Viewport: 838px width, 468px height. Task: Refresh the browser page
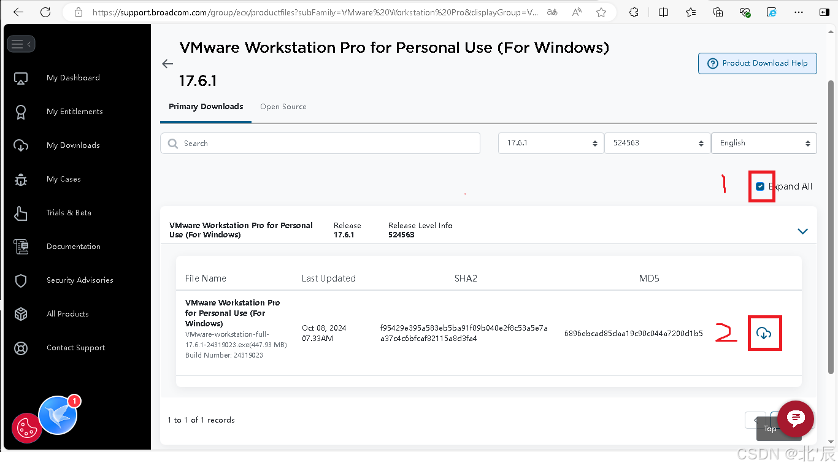(45, 12)
